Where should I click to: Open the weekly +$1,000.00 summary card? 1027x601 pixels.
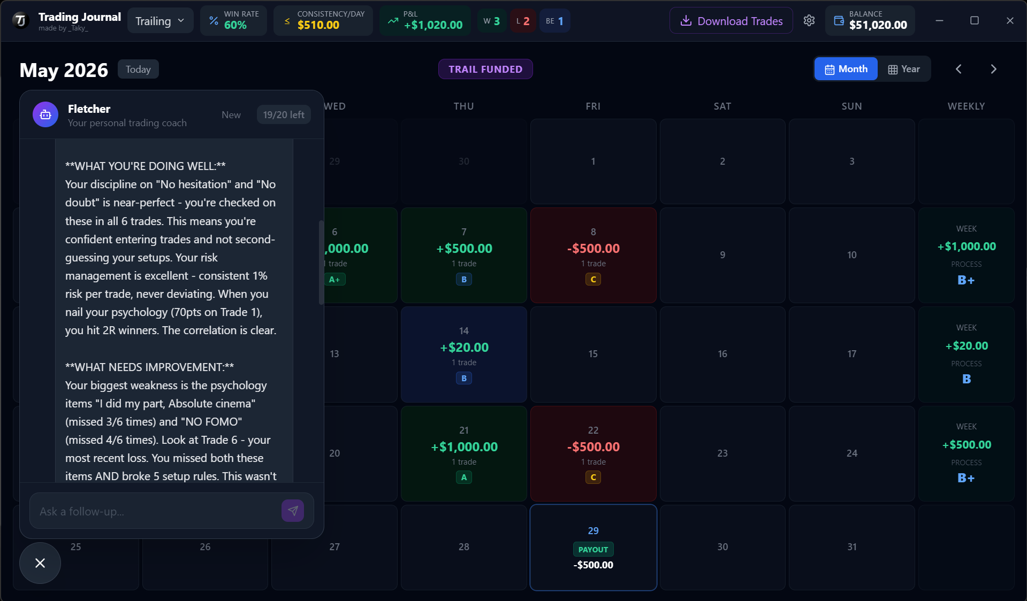click(x=966, y=255)
